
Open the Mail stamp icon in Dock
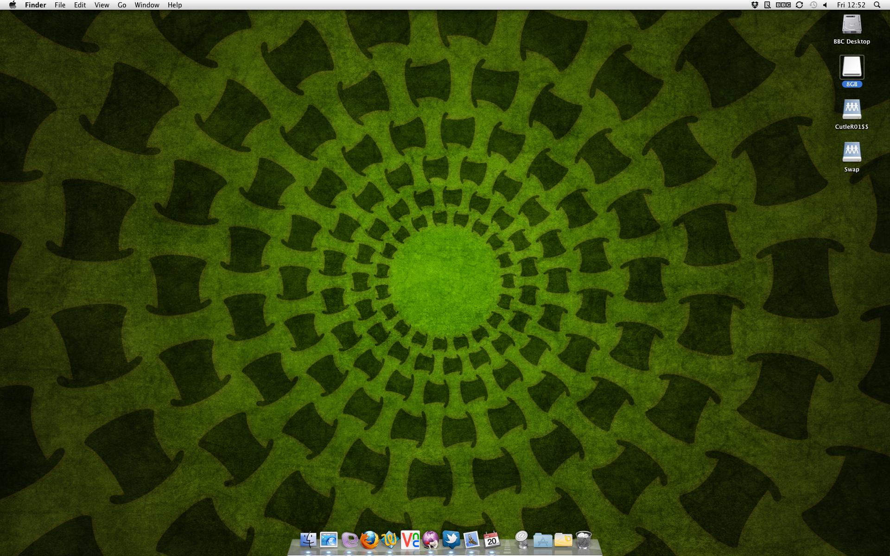point(471,540)
